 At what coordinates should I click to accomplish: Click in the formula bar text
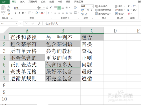click(x=52, y=24)
